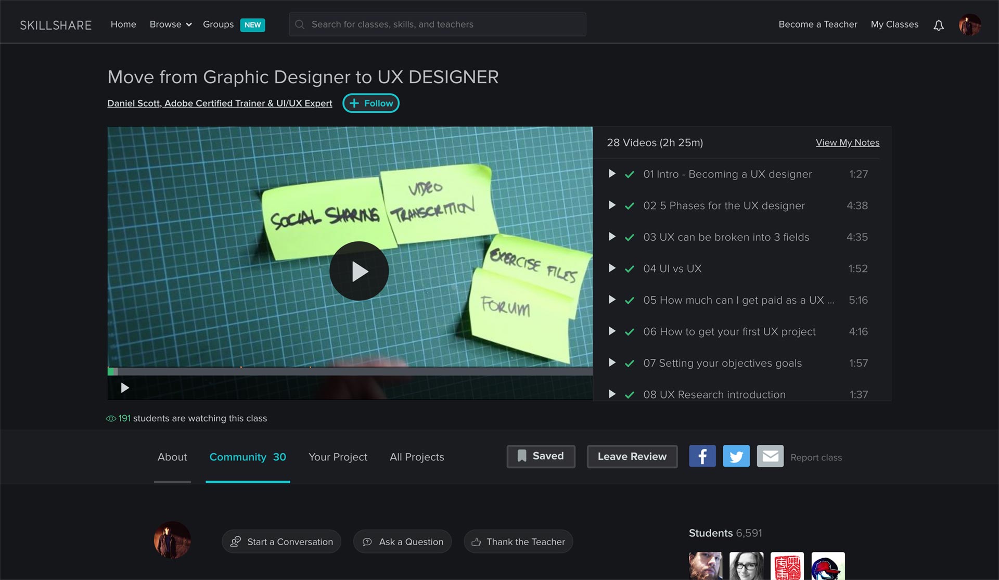
Task: Click the NEW badge next to Groups
Action: pyautogui.click(x=252, y=25)
